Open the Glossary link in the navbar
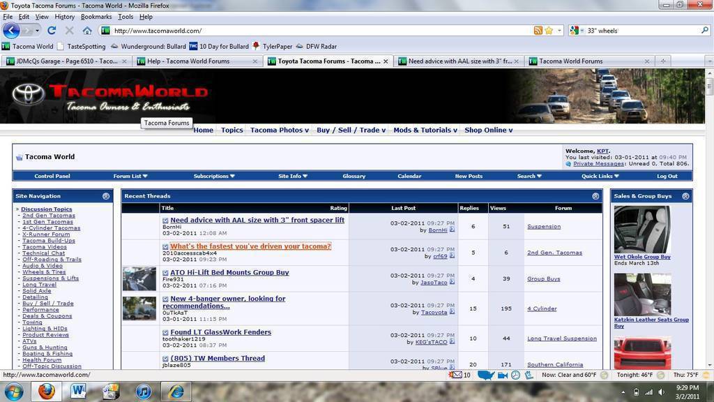Viewport: 714px width, 402px height. click(354, 176)
